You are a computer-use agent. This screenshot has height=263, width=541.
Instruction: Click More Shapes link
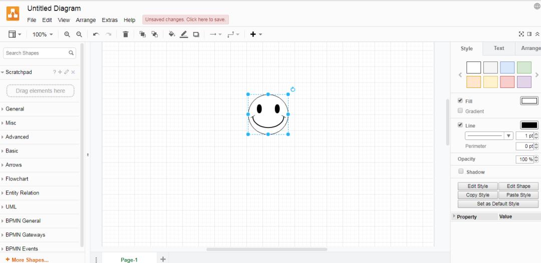point(27,260)
